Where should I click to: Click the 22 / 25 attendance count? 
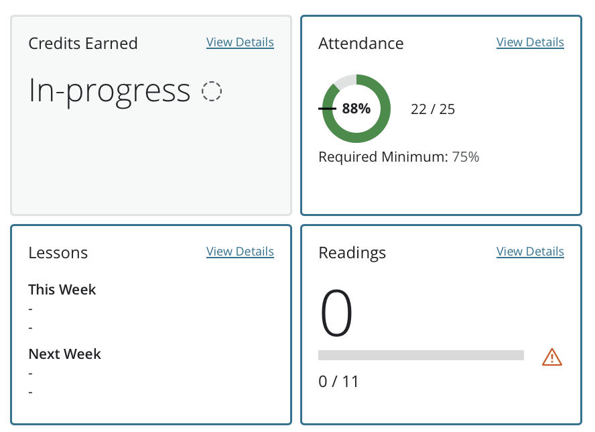coord(433,109)
